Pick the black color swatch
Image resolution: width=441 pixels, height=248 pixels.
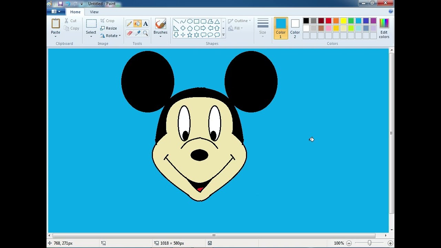pyautogui.click(x=306, y=21)
